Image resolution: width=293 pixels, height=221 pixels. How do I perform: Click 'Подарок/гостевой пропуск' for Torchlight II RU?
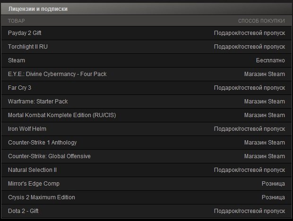[250, 47]
